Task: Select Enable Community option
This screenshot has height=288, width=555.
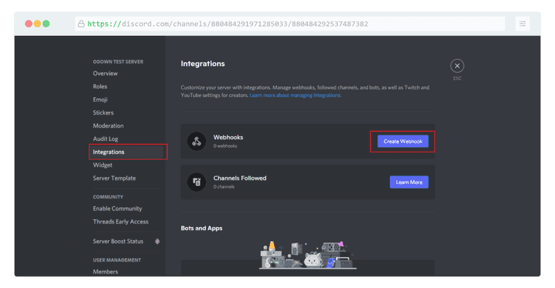Action: tap(117, 209)
